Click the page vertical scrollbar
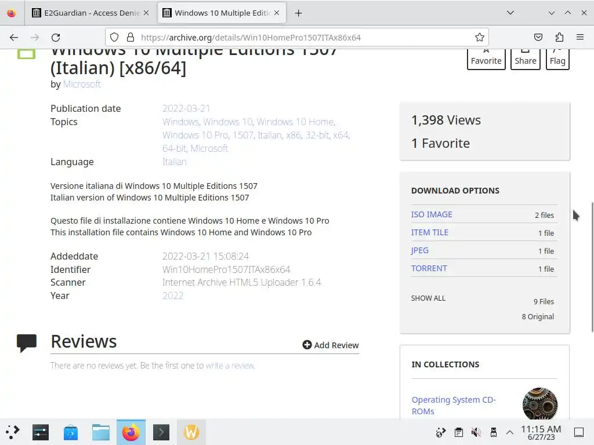 [592, 267]
